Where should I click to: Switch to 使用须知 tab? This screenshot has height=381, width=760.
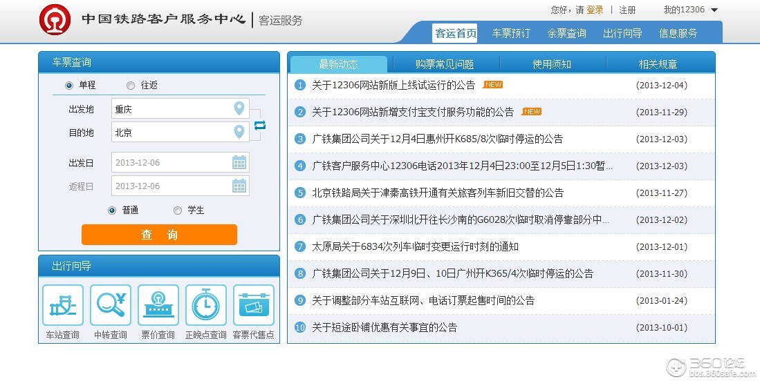[x=552, y=63]
